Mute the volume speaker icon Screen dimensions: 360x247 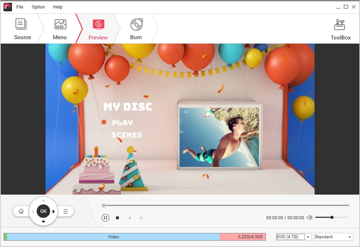tap(310, 217)
